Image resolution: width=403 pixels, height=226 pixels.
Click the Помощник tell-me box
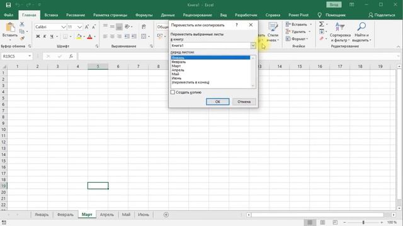332,15
